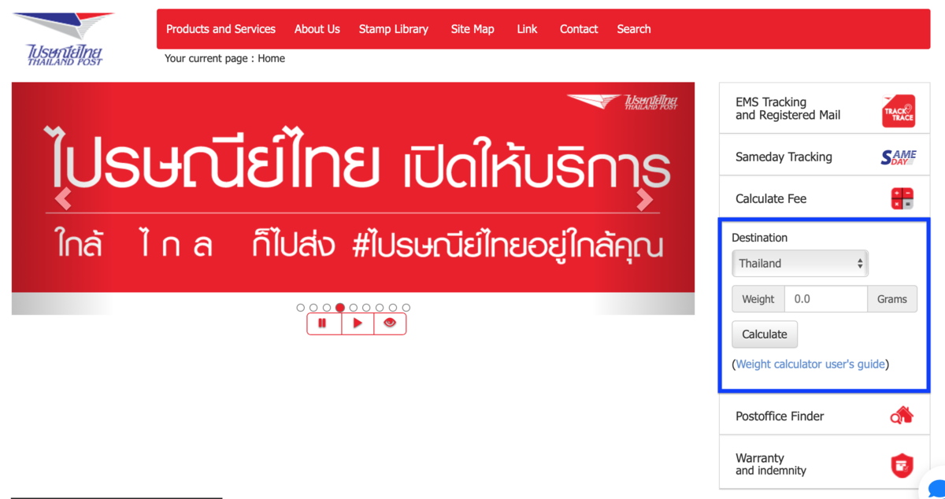Pause the banner slideshow

tap(324, 323)
